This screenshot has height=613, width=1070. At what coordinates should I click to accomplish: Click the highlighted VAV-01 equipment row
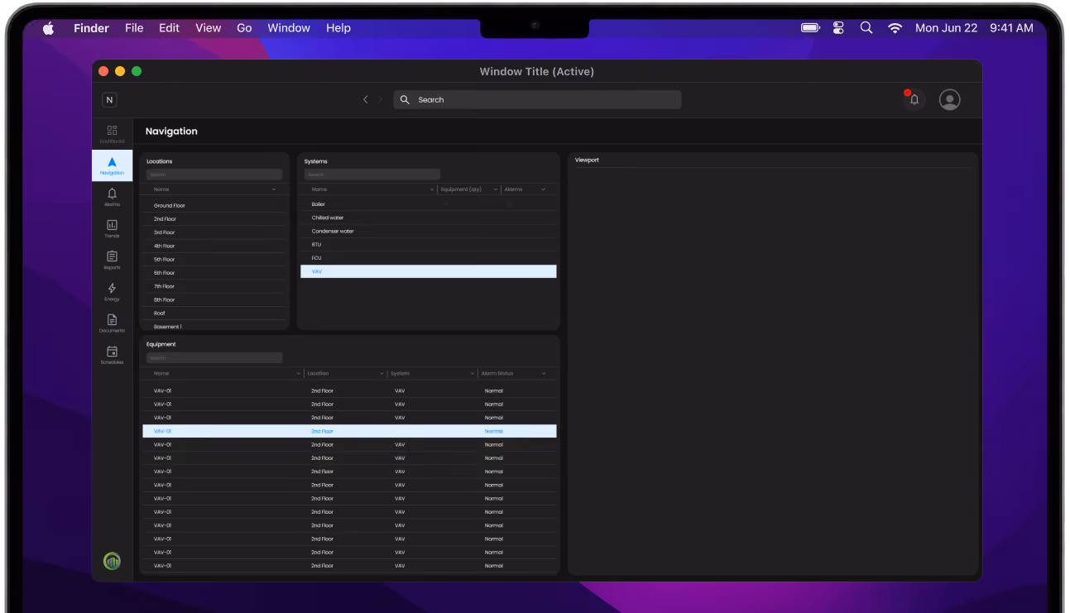[x=349, y=431]
